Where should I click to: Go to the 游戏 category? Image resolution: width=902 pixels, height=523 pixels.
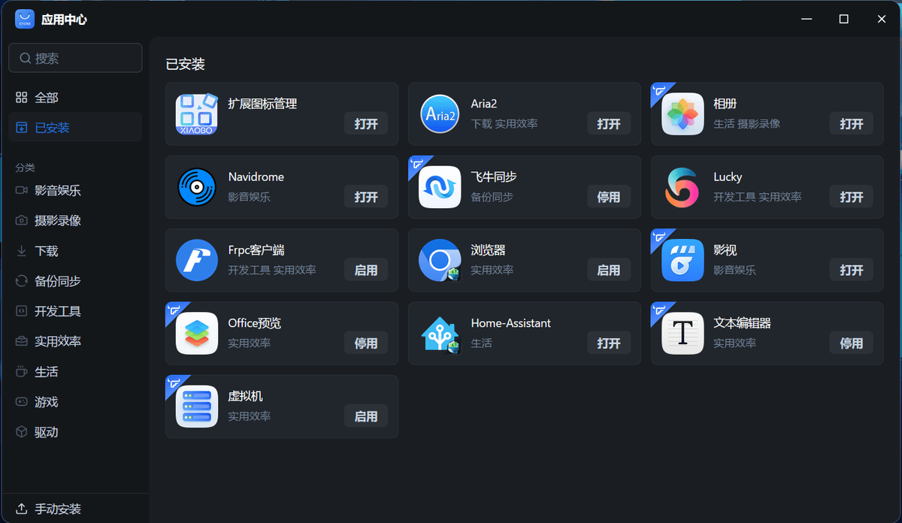pyautogui.click(x=46, y=402)
